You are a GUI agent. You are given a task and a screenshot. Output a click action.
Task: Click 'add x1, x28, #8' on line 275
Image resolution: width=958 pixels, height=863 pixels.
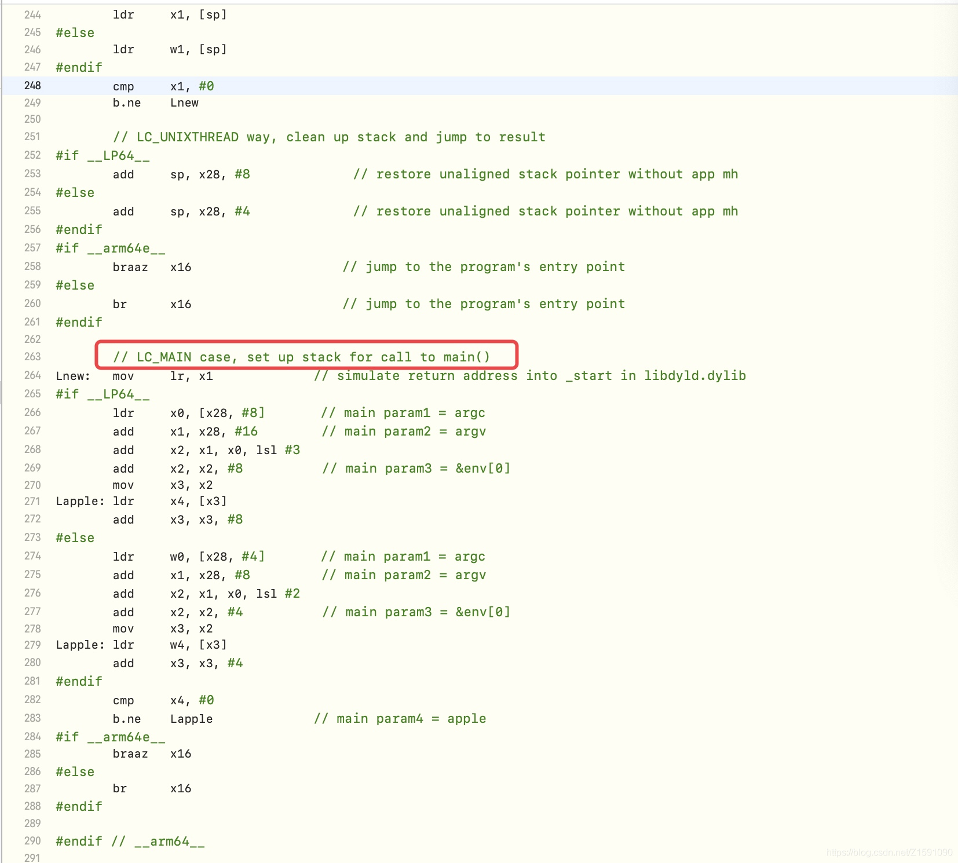pyautogui.click(x=181, y=575)
